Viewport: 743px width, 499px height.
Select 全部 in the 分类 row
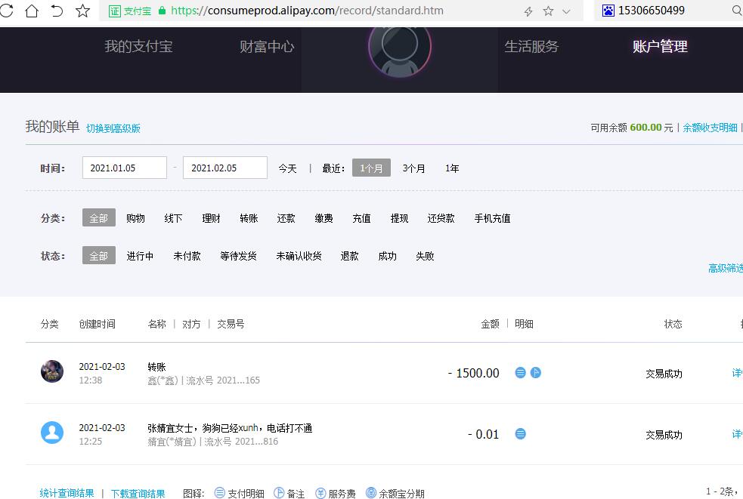tap(99, 217)
